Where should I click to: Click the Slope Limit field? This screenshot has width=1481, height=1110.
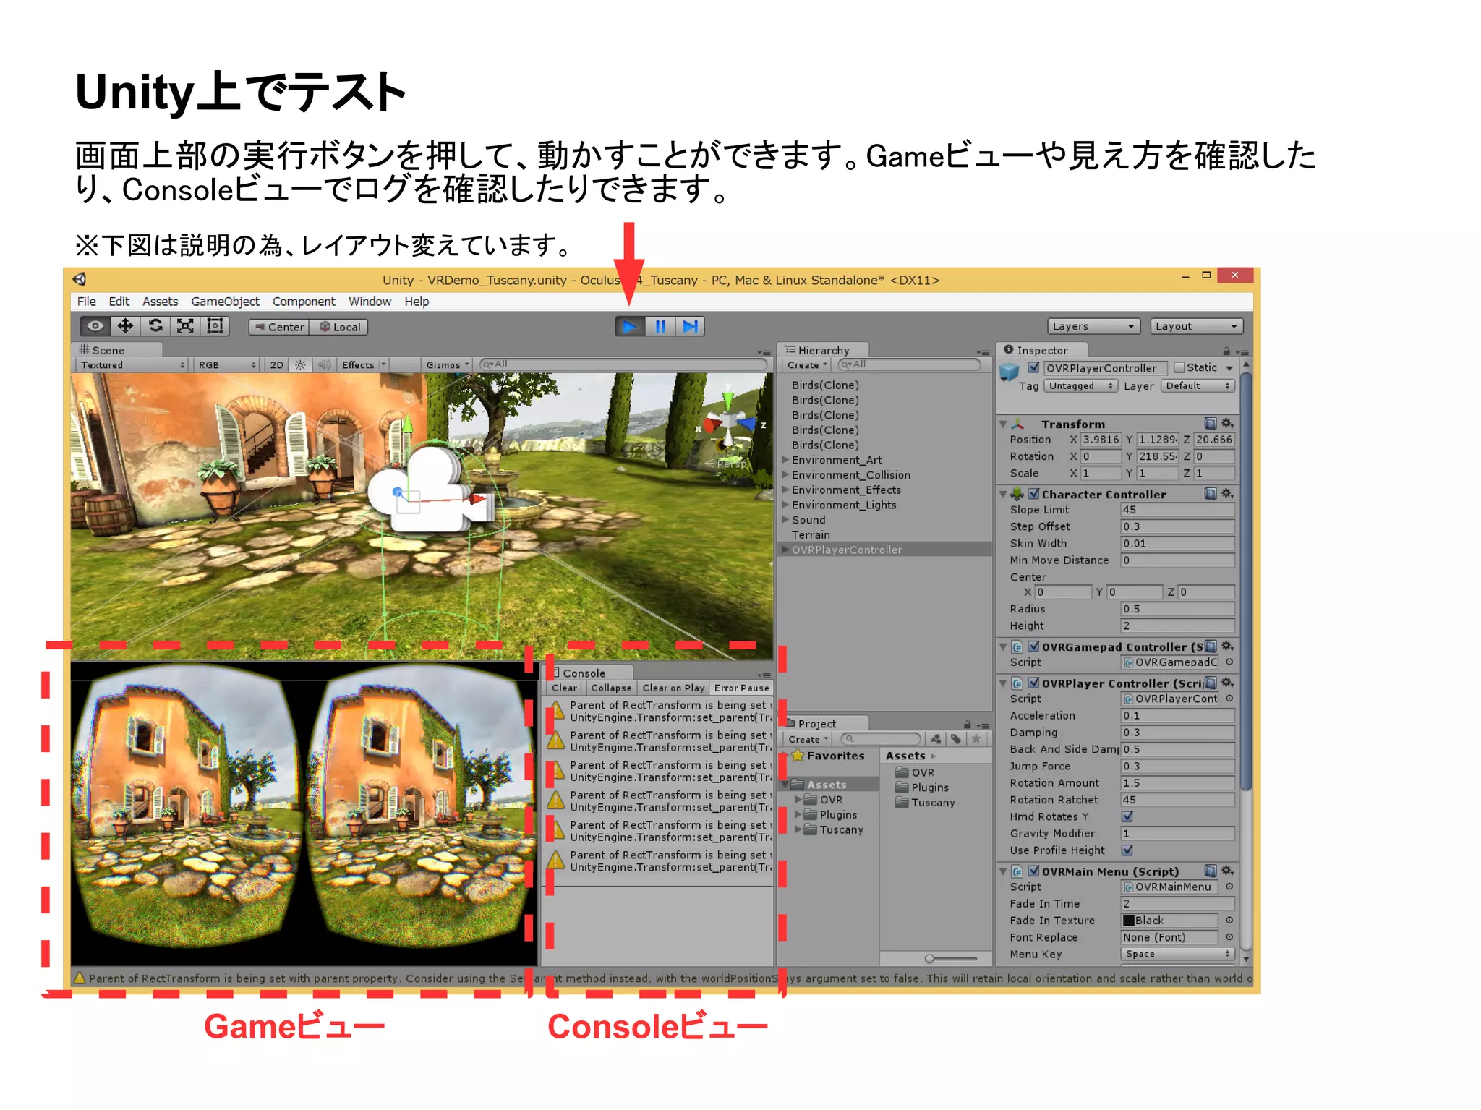pos(1177,510)
